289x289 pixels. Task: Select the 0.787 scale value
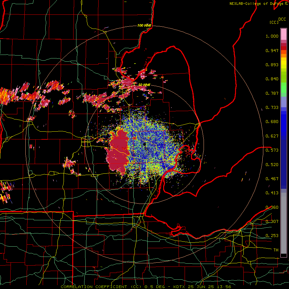tap(272, 93)
